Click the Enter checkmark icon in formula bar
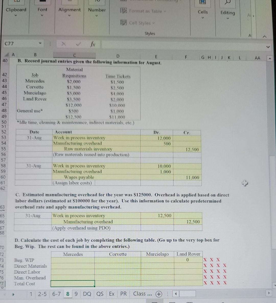Image resolution: width=276 pixels, height=303 pixels. click(x=78, y=44)
